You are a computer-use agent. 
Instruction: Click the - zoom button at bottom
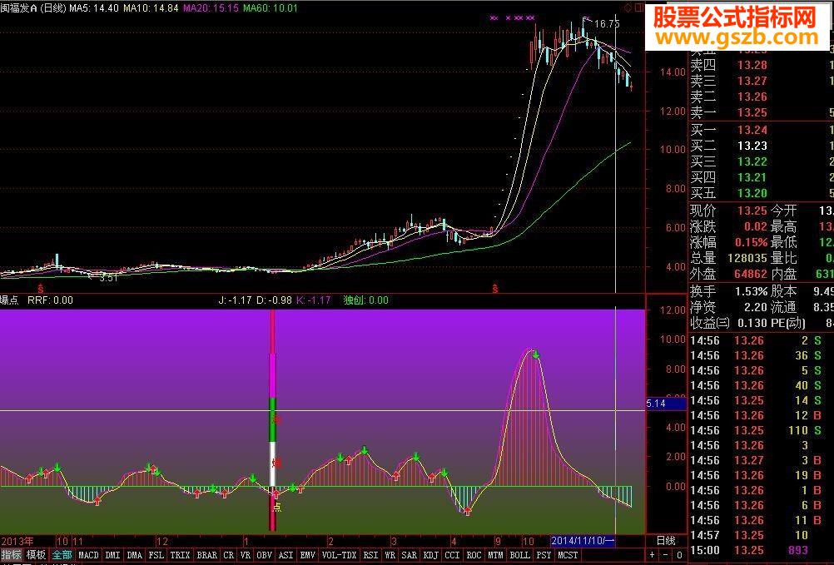(666, 555)
